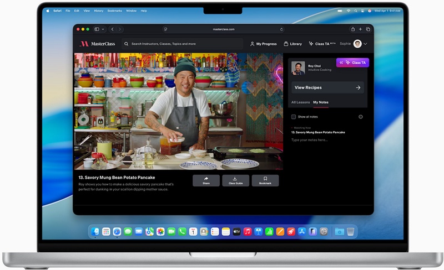
Task: Open Reminders from the dock
Action: [215, 232]
